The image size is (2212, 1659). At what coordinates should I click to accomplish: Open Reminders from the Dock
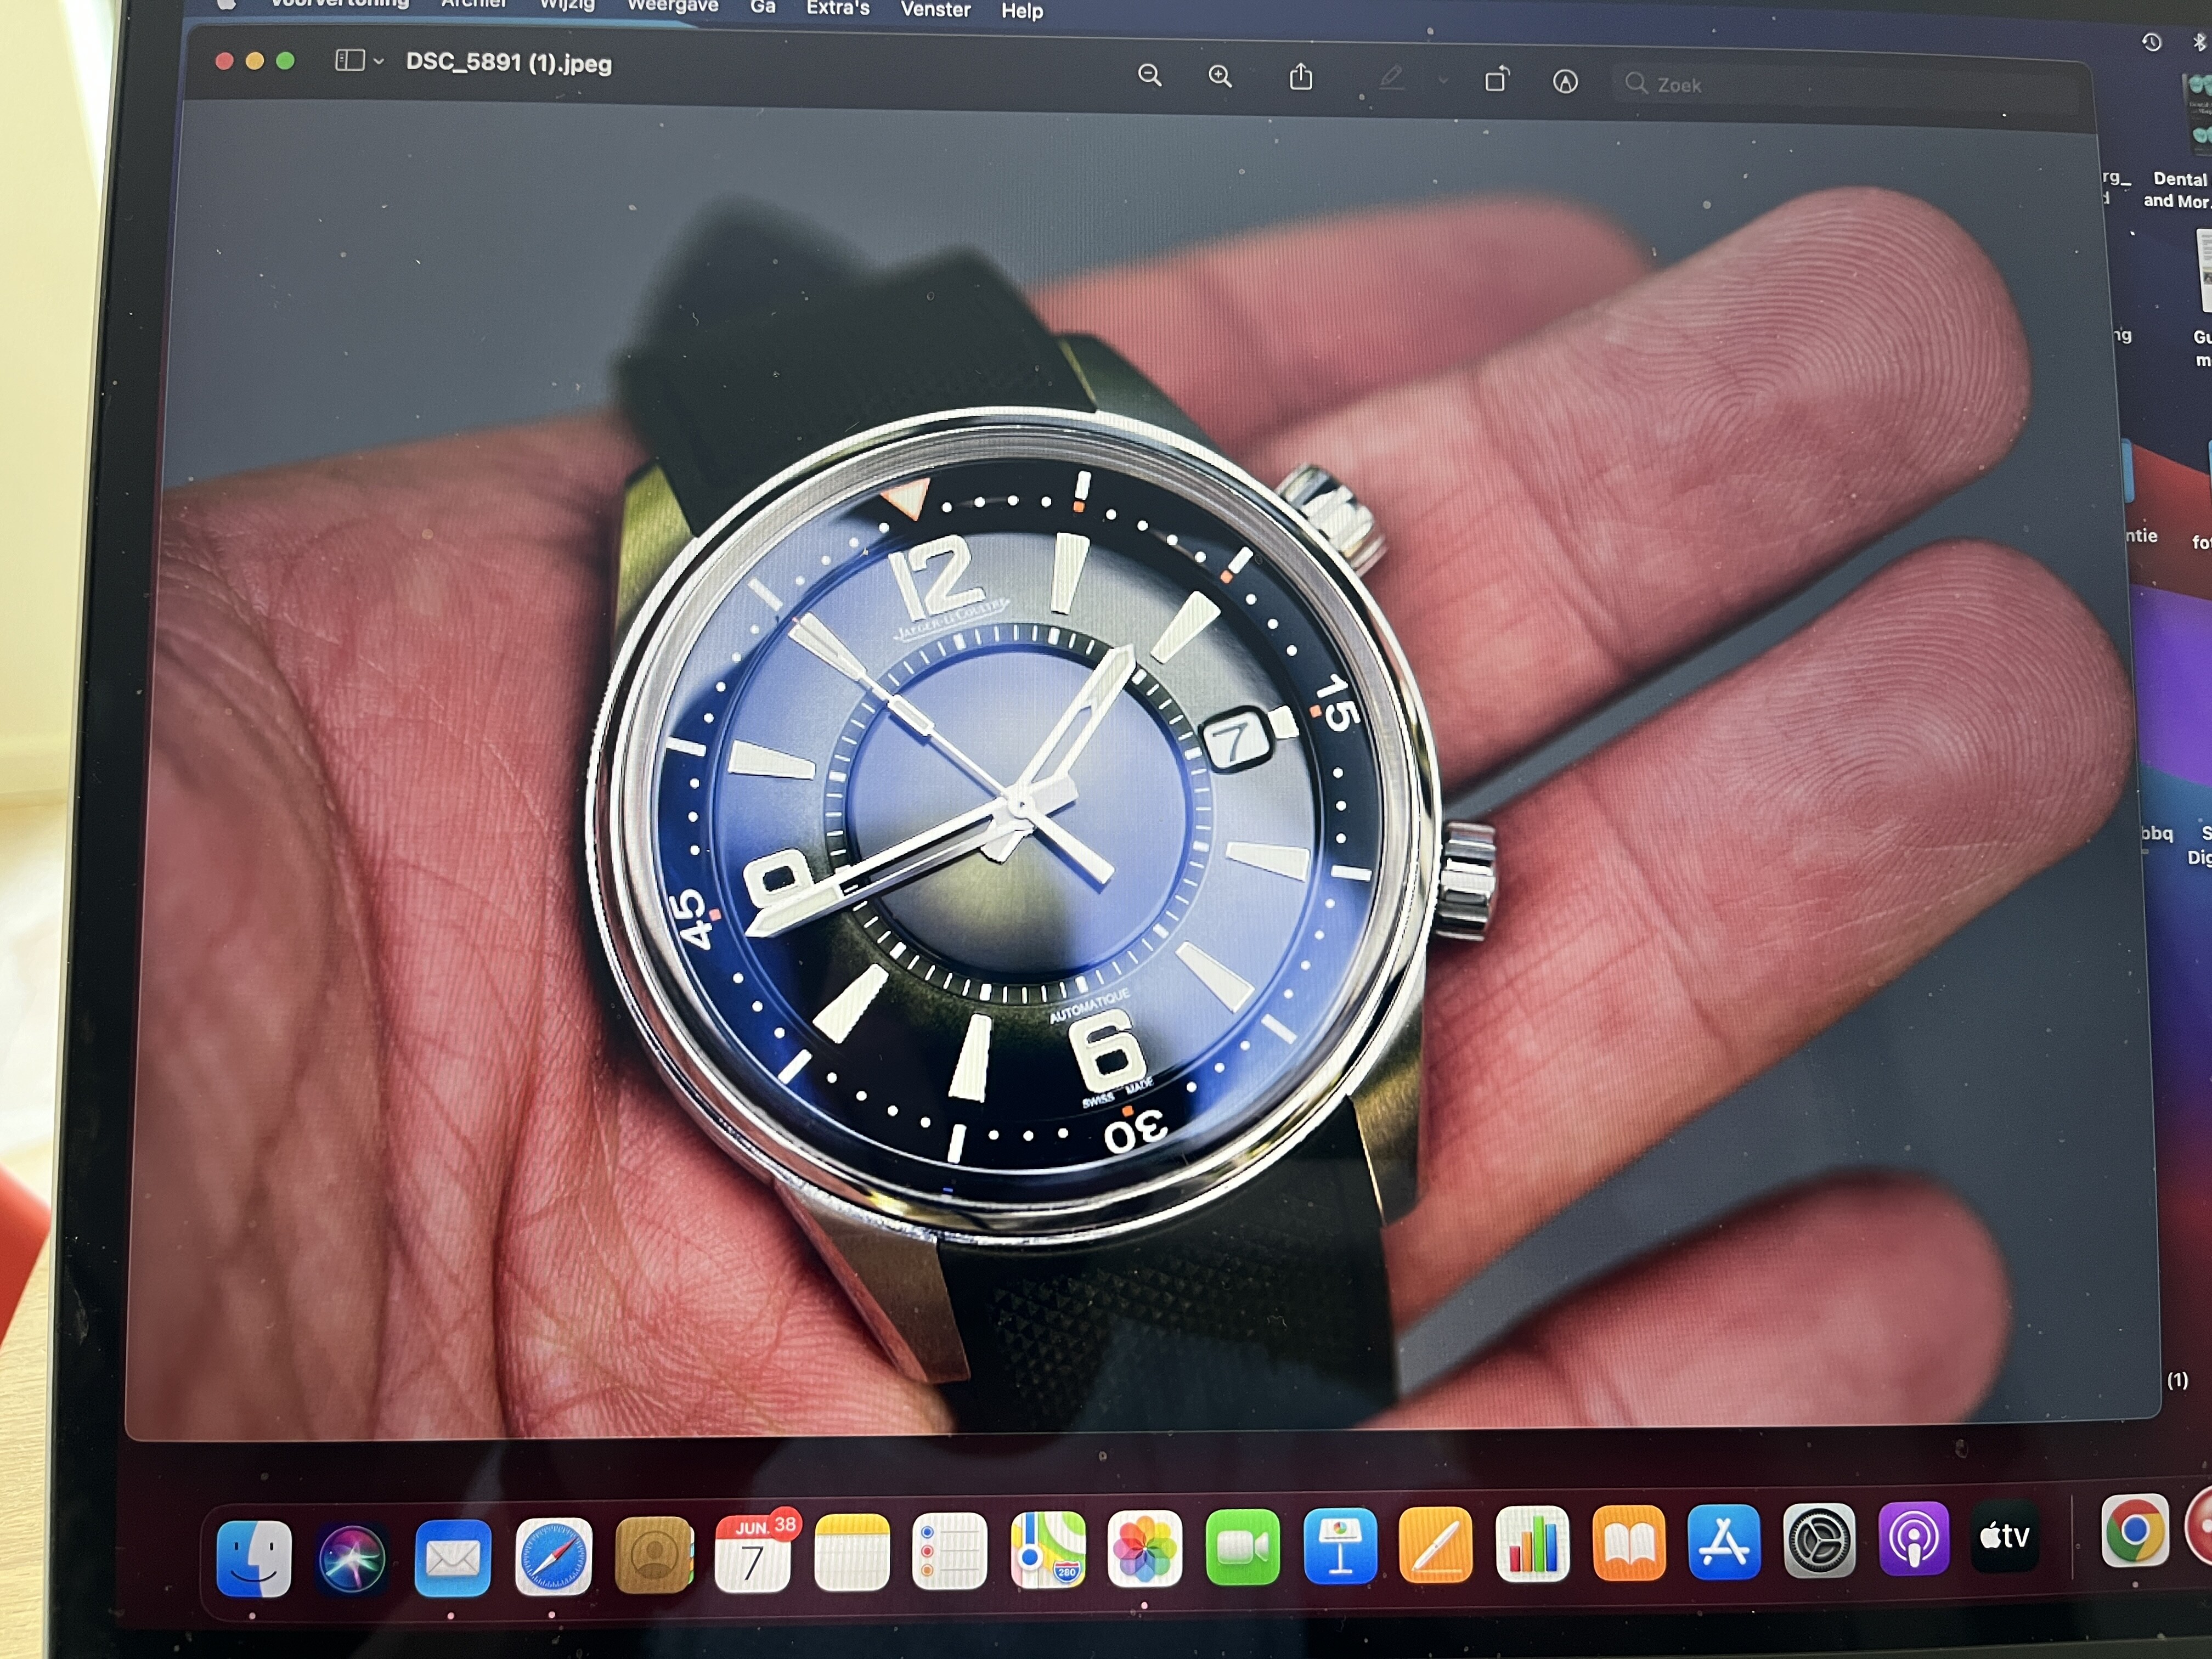949,1551
